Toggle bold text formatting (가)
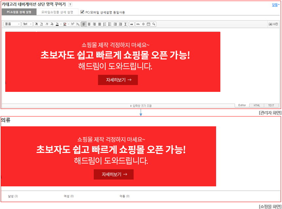The image size is (282, 209). 36,24
